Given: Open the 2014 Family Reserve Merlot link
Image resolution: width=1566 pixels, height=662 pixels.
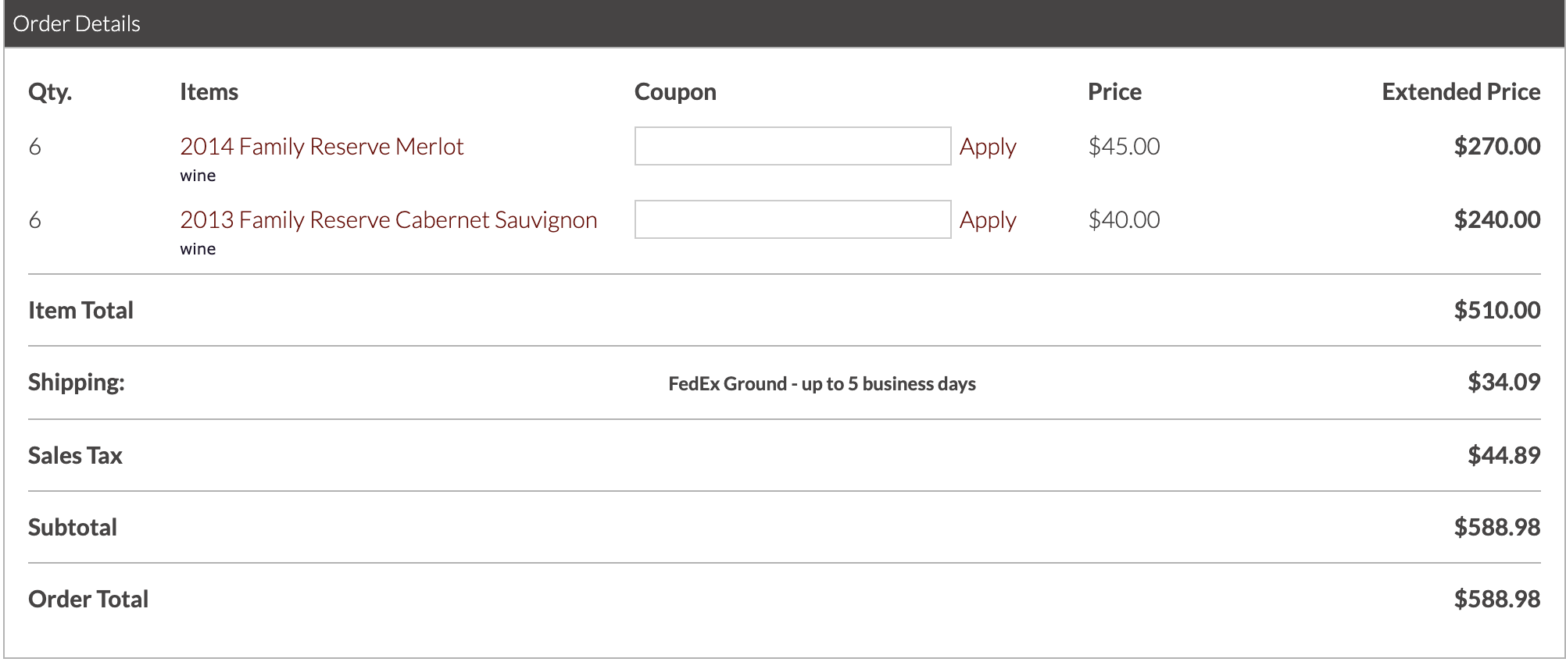Looking at the screenshot, I should coord(321,147).
